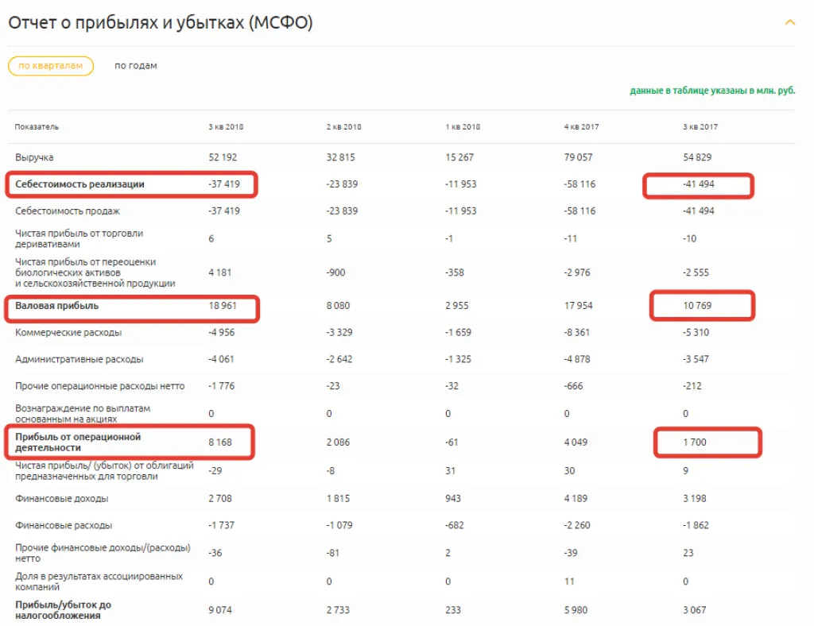Click the '4 кв 2017' column header
This screenshot has width=814, height=626.
pyautogui.click(x=581, y=127)
